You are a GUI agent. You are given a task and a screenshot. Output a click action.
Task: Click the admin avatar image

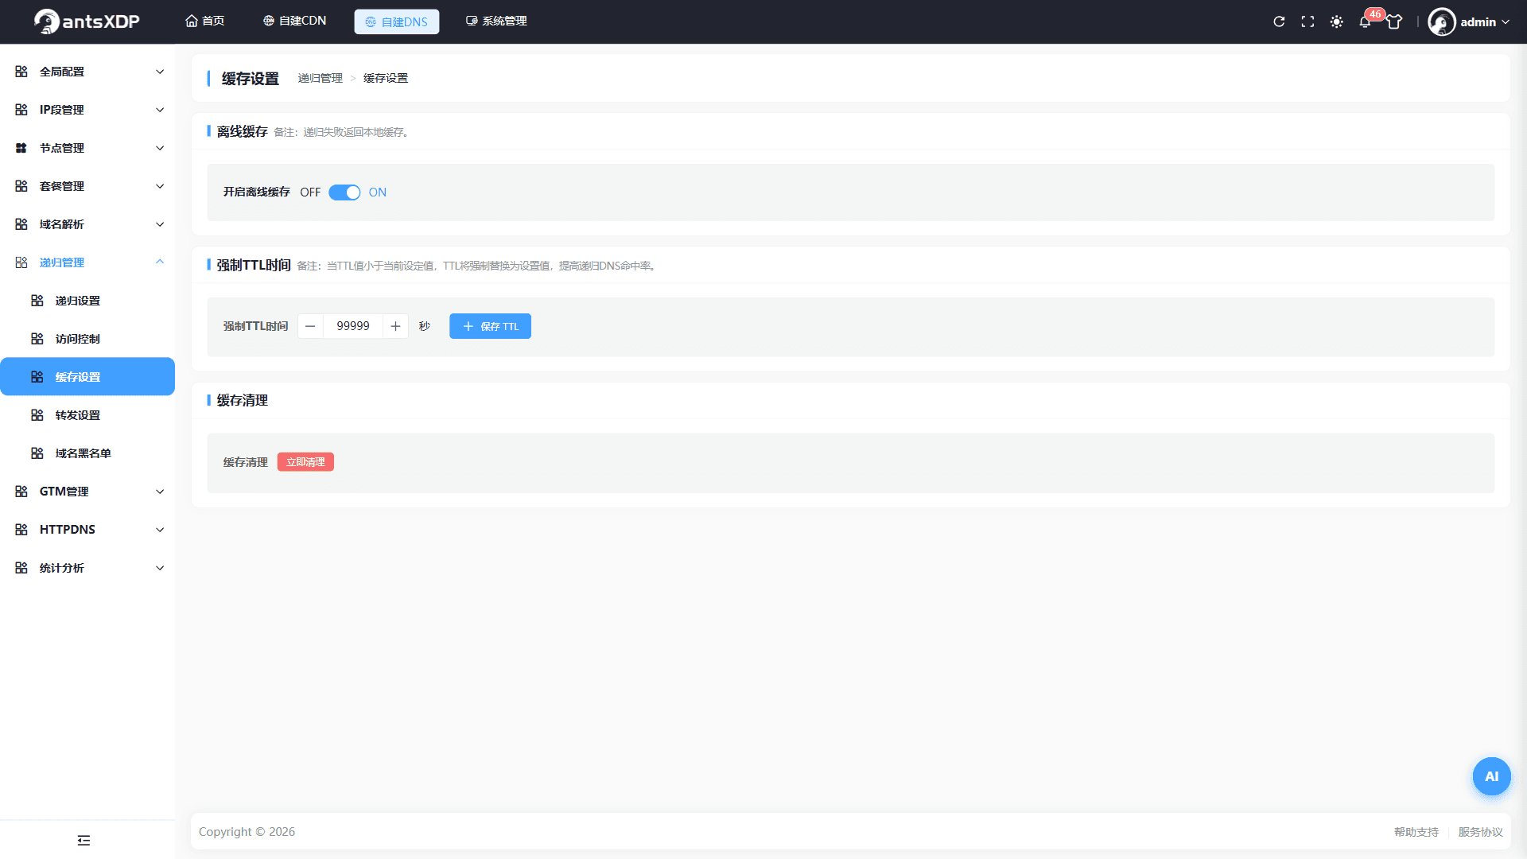1441,21
